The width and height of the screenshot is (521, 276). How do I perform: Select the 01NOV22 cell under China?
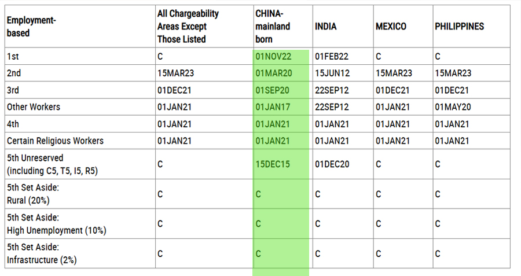tap(273, 57)
